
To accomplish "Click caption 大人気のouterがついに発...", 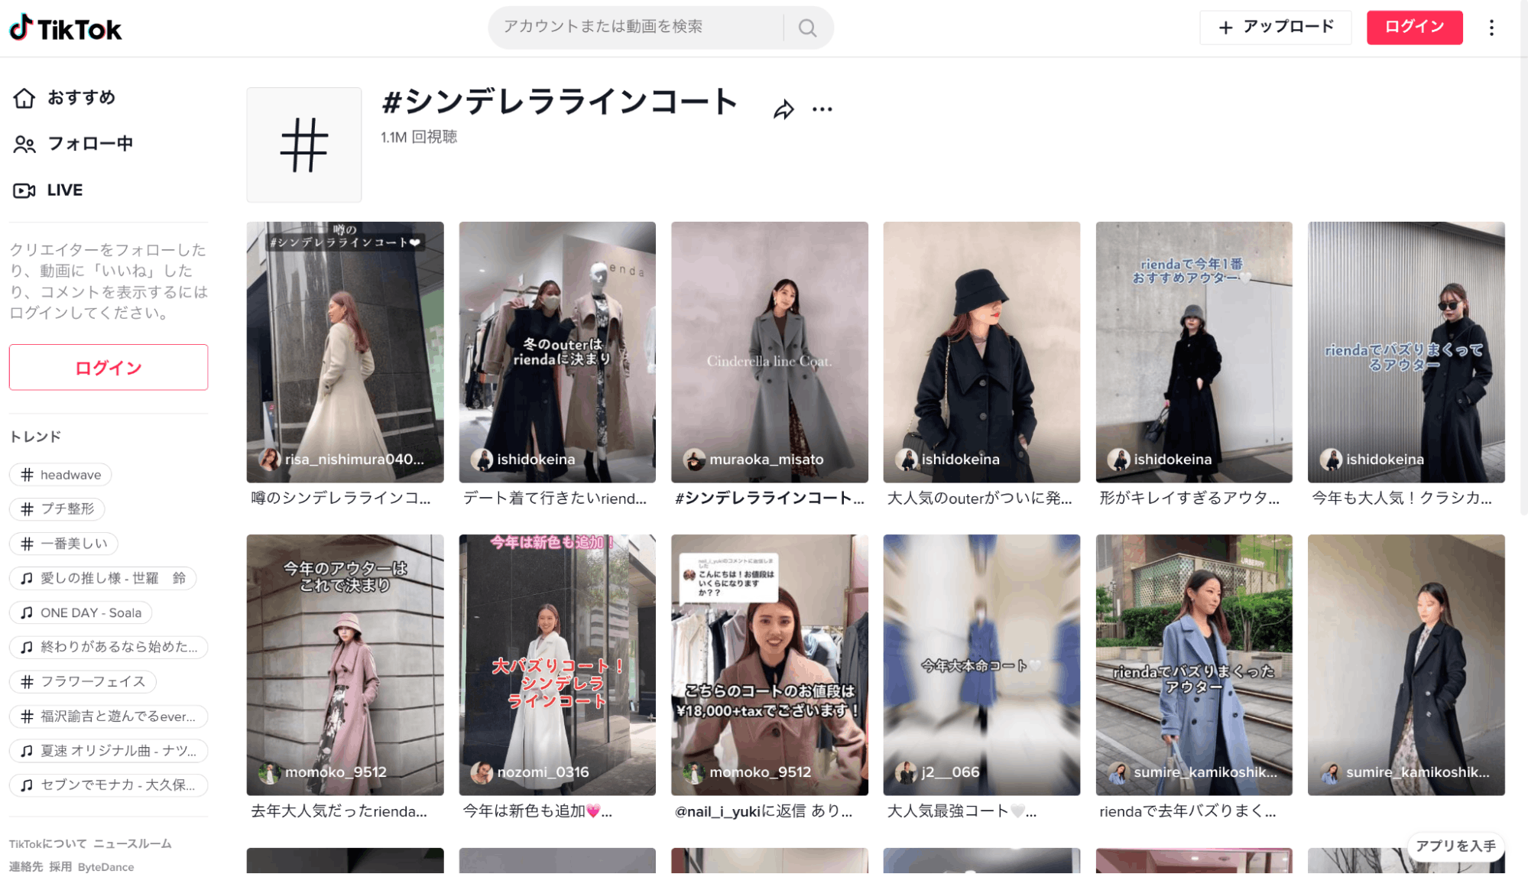I will coord(979,499).
